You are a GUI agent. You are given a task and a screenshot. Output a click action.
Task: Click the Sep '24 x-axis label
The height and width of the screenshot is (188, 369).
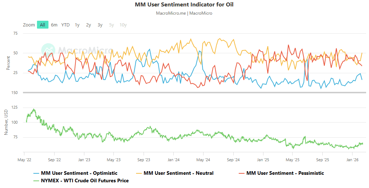[233, 159]
